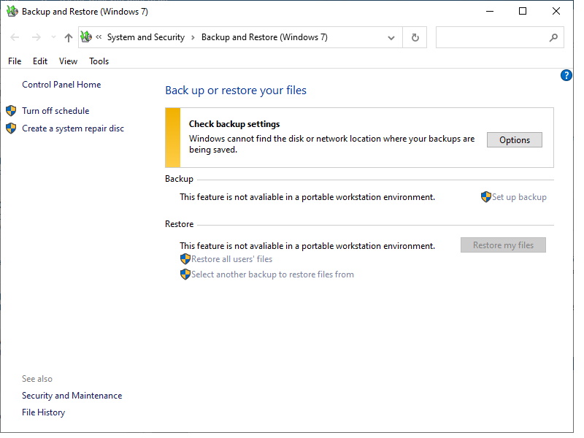Click shield icon beside Select another backup
This screenshot has height=438, width=584.
(185, 275)
